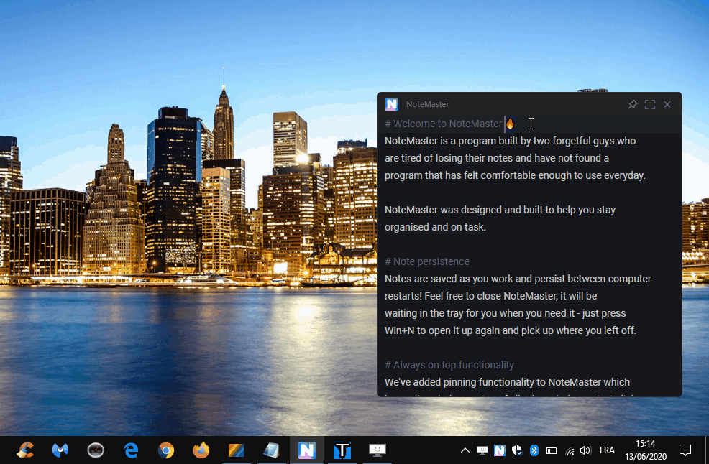Open the Action Center
This screenshot has height=464, width=709.
pyautogui.click(x=684, y=450)
